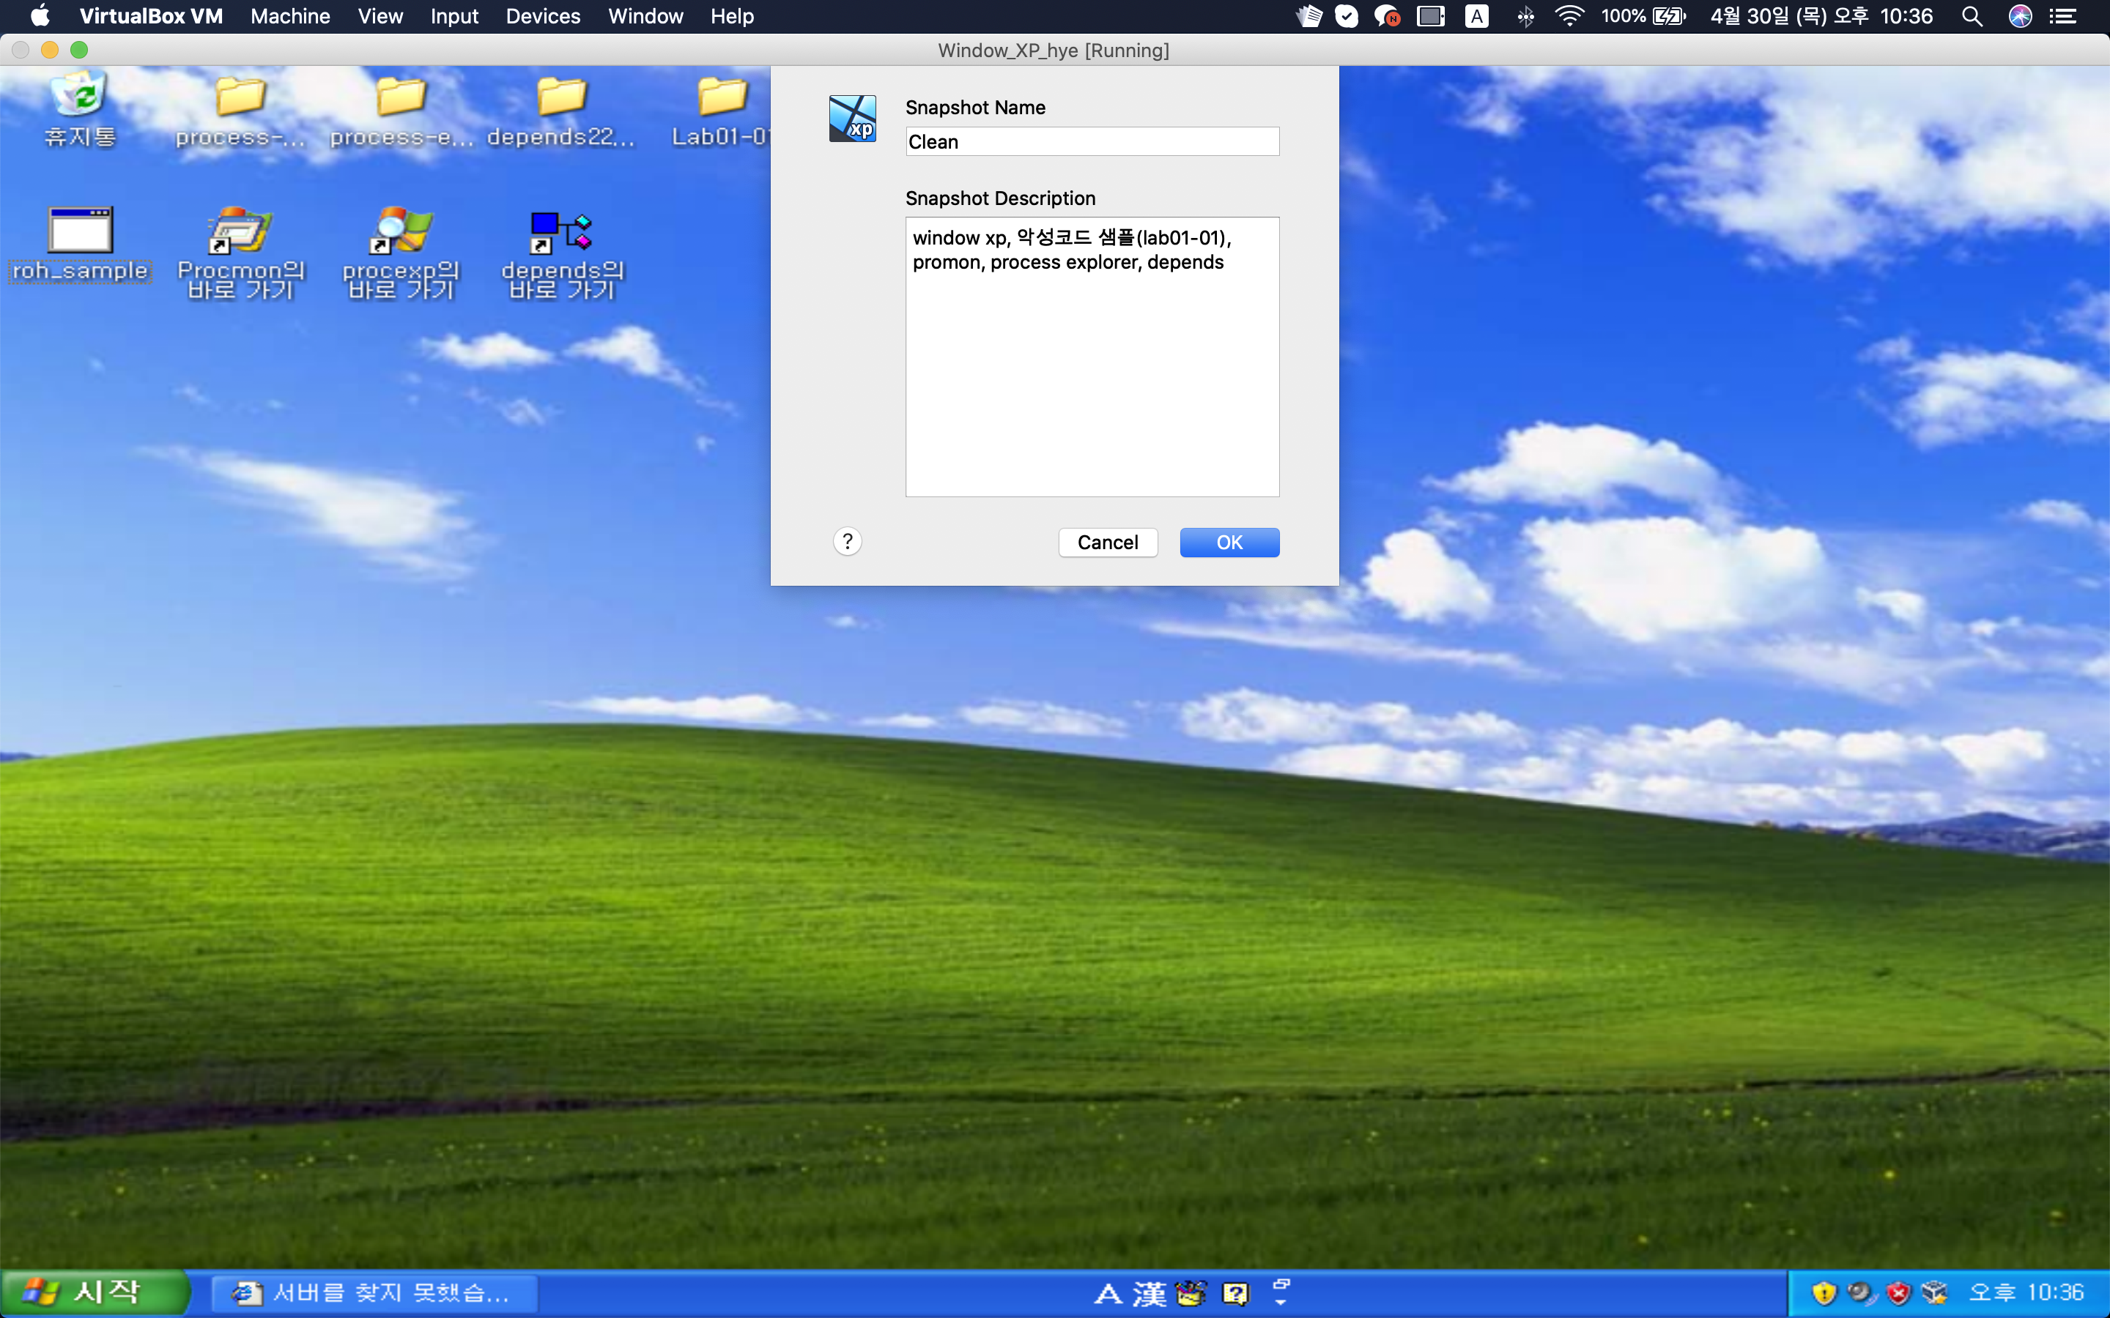Open the Devices menu
Screen dimensions: 2110x1318
coord(543,15)
